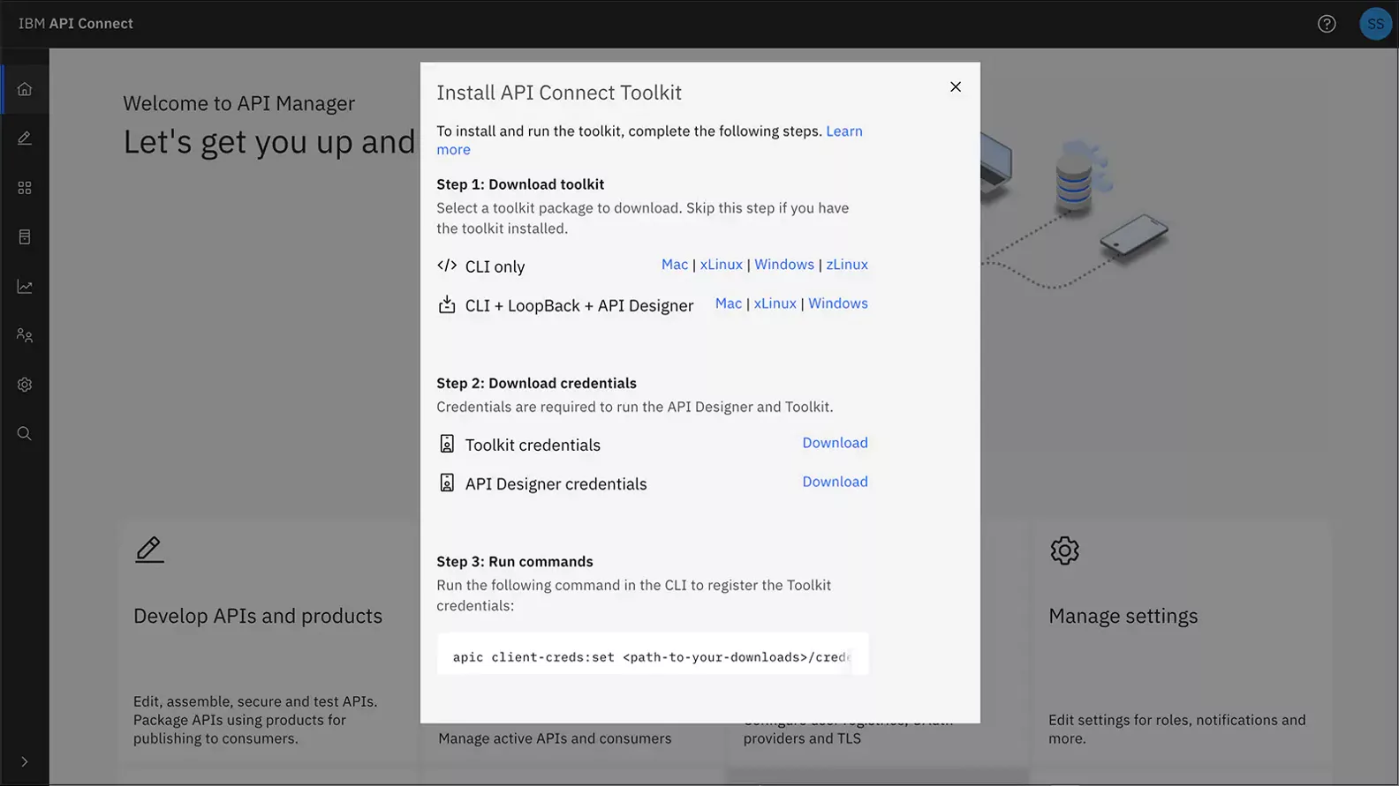Download the API Designer credentials
Image resolution: width=1399 pixels, height=786 pixels.
tap(835, 482)
